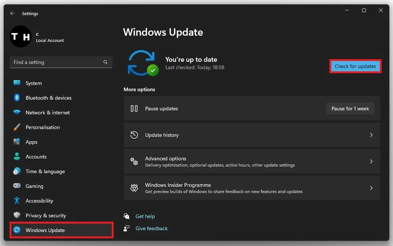393x246 pixels.
Task: Open Advanced options row
Action: [x=252, y=161]
